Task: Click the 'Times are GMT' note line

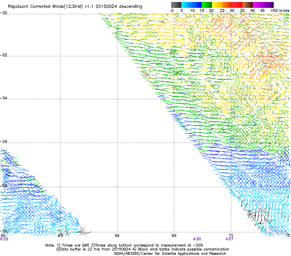Action: coord(124,245)
